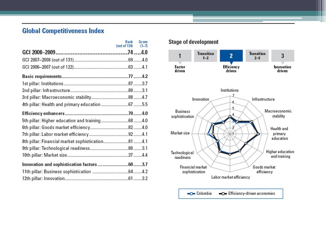
Task: Click the '12th pillar: Innovation' row
Action: (85, 179)
